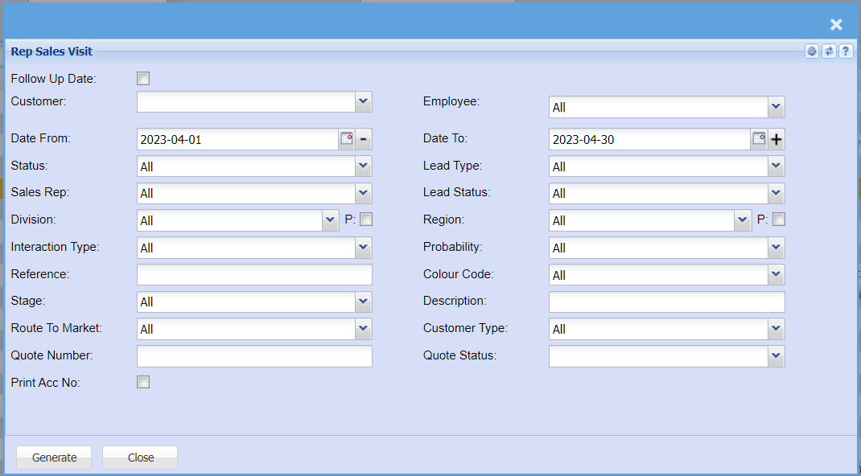The image size is (861, 476).
Task: Check the P checkbox beside Region
Action: pyautogui.click(x=779, y=220)
